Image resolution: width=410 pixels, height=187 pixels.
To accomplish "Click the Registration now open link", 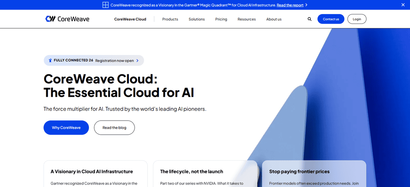I will (x=115, y=60).
